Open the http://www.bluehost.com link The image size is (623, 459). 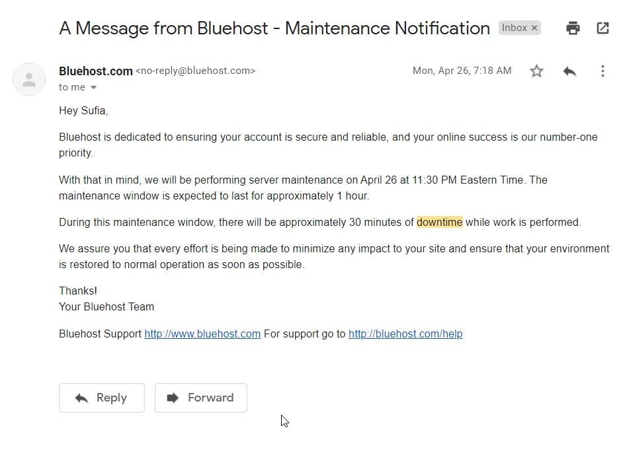coord(202,334)
